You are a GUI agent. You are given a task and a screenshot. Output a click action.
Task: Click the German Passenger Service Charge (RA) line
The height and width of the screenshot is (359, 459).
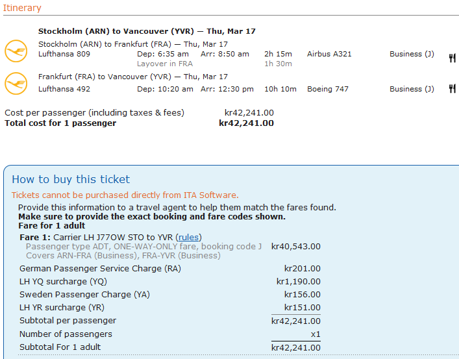coord(100,268)
